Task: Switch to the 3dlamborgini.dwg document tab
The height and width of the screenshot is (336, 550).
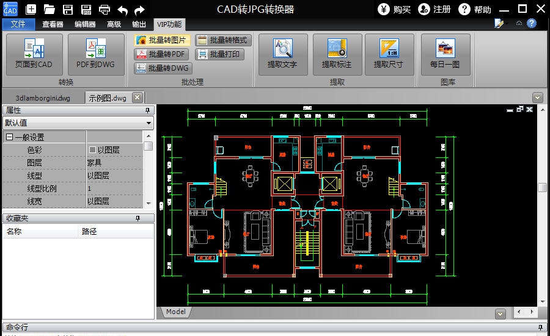Action: [x=43, y=98]
